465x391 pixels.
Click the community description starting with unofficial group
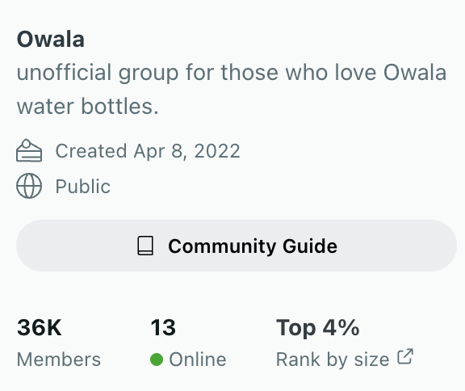tap(232, 89)
